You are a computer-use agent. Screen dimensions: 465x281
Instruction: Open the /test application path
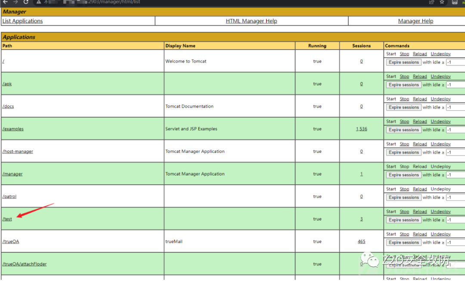(7, 219)
